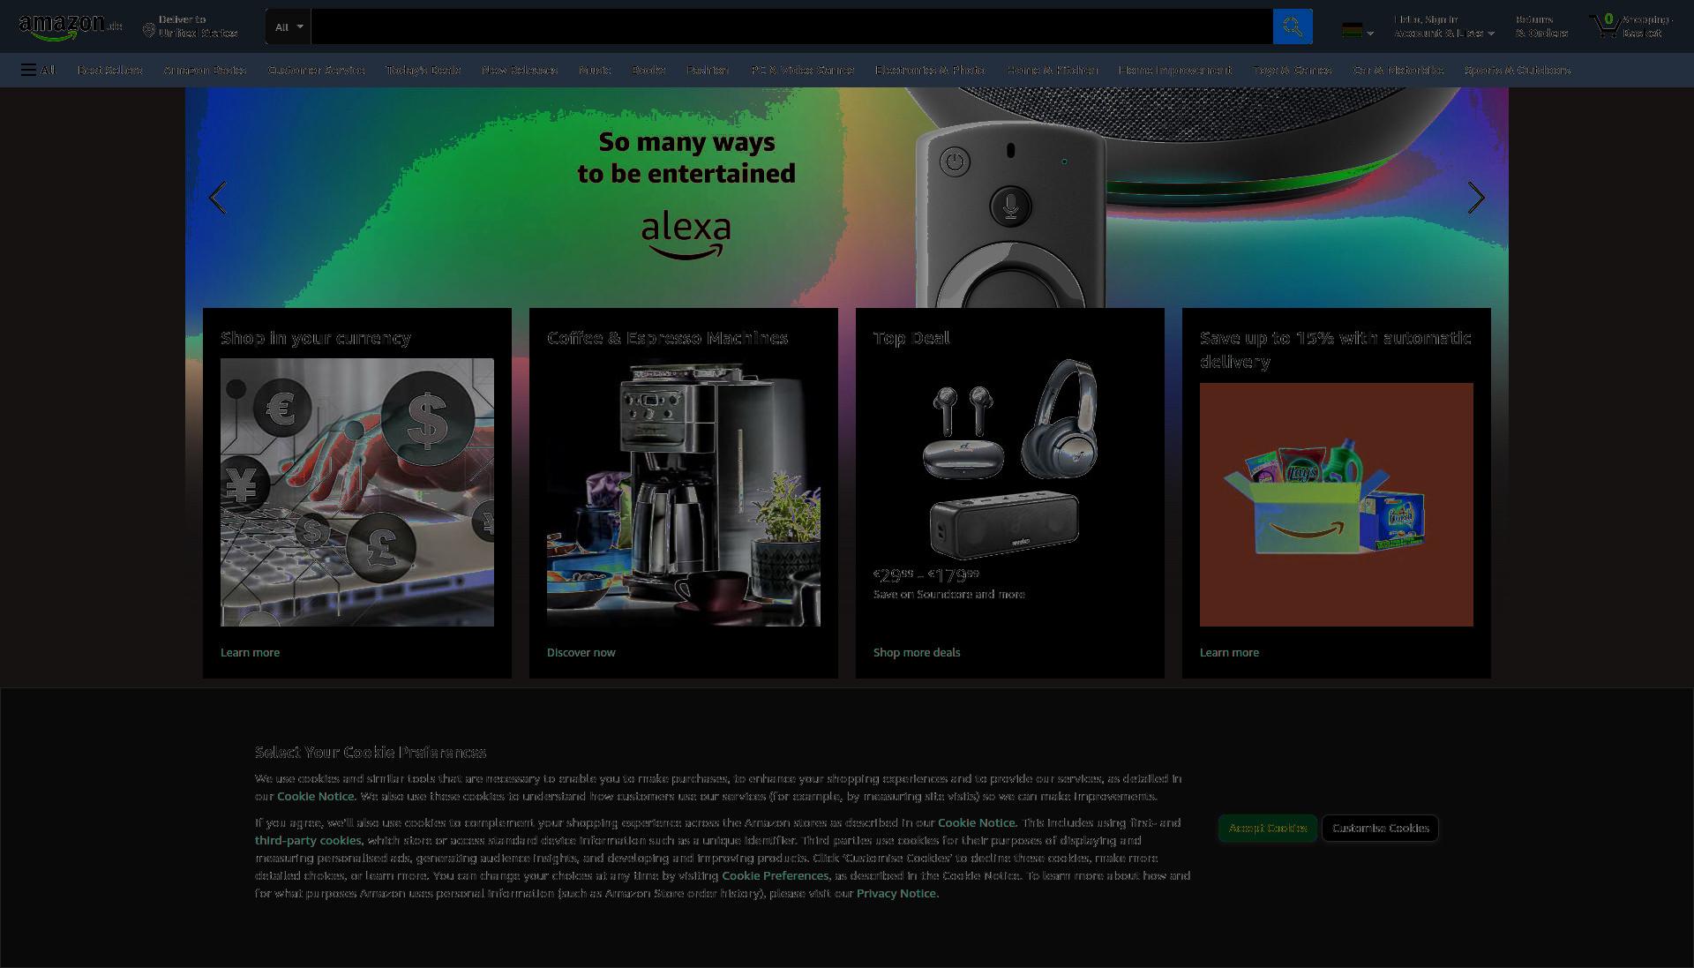
Task: View Today's Deals
Action: click(x=423, y=70)
